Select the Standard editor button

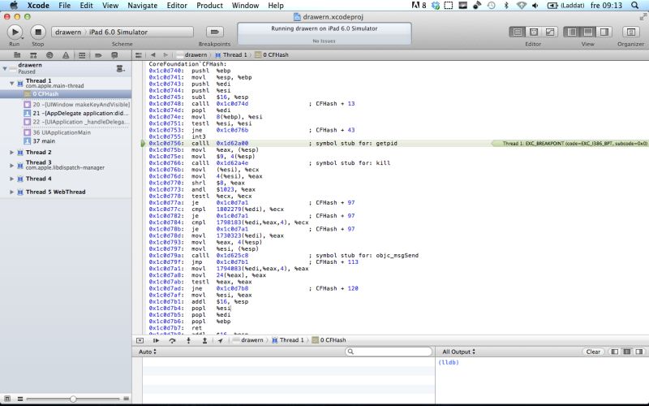(518, 32)
